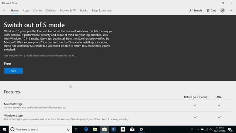The height and width of the screenshot is (133, 236).
Task: Click the Windows Start button
Action: point(4,129)
